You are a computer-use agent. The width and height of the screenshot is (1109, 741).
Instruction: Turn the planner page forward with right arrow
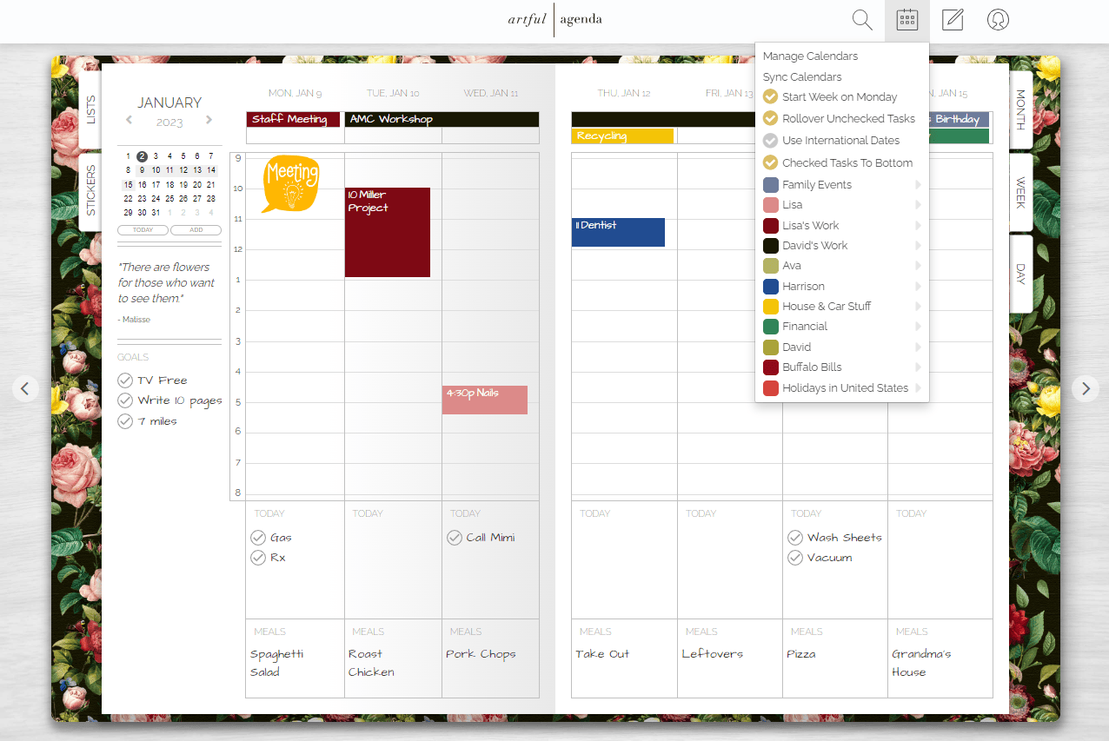(x=1085, y=388)
